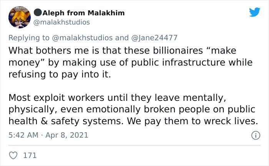This screenshot has width=269, height=166.
Task: Open the tweet info circle icon
Action: (x=256, y=135)
